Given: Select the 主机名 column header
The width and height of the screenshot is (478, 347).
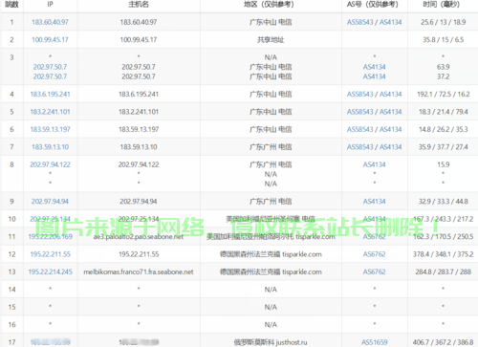Looking at the screenshot, I should 139,4.
